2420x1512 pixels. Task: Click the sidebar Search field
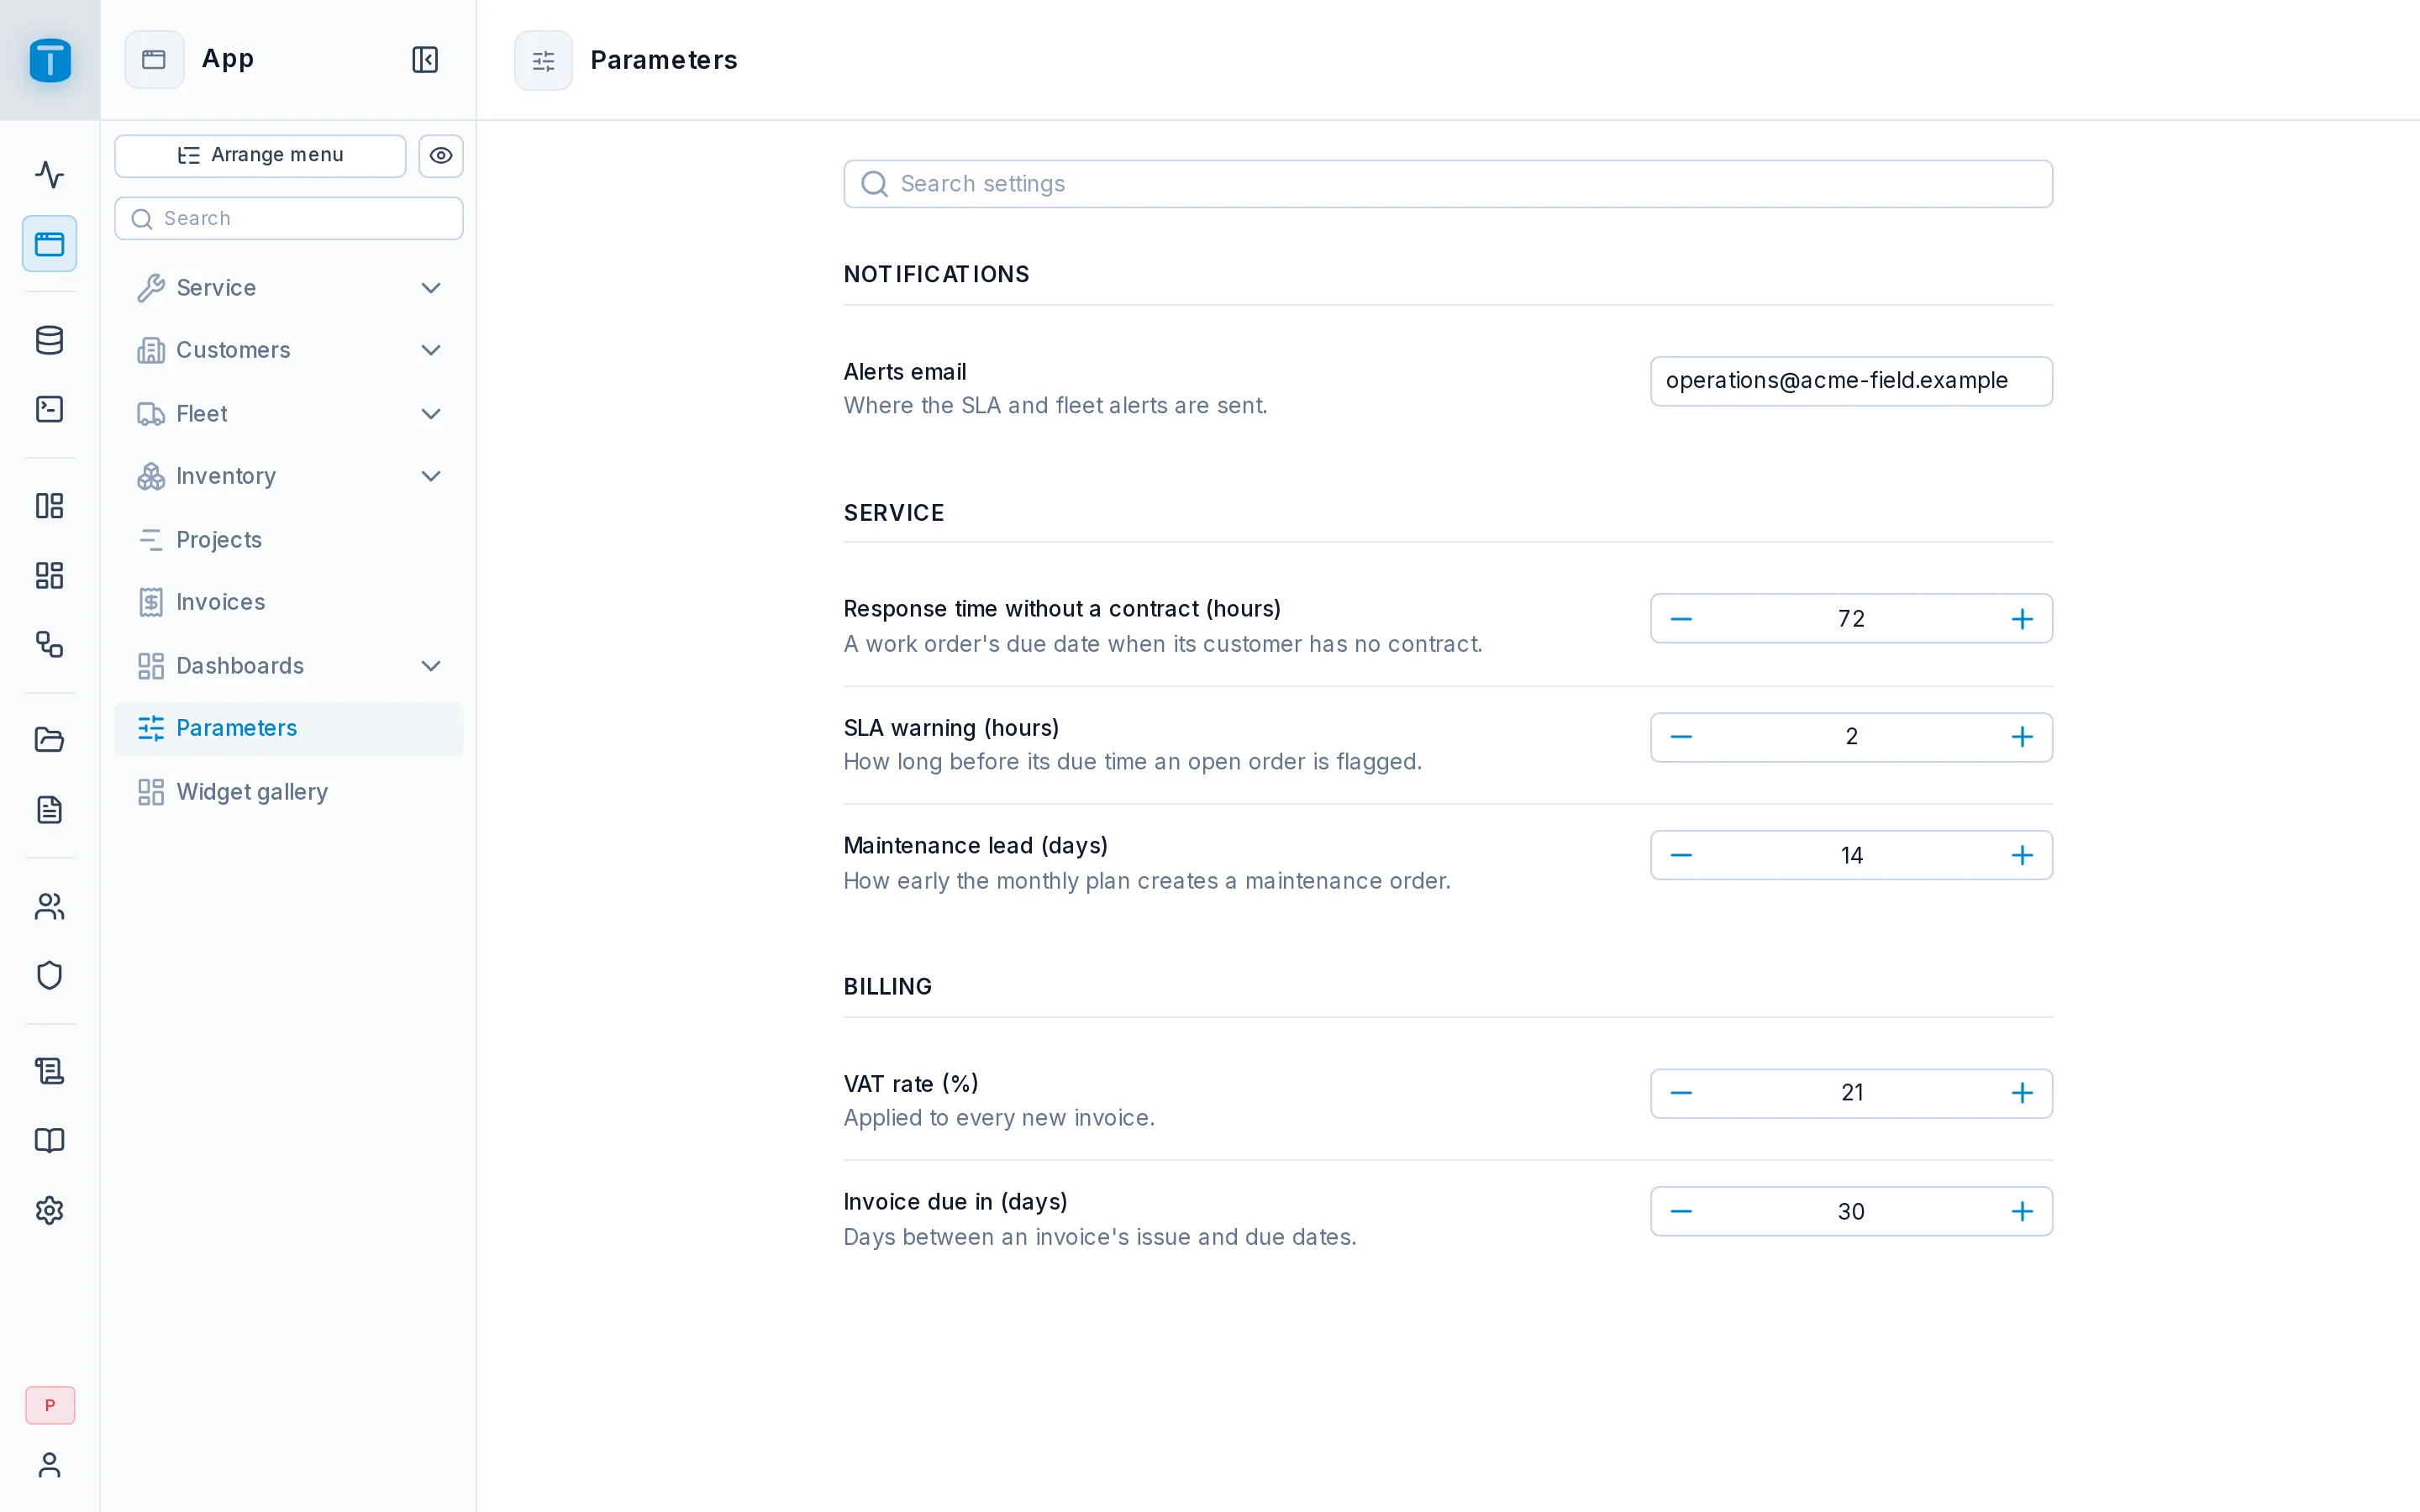point(289,218)
